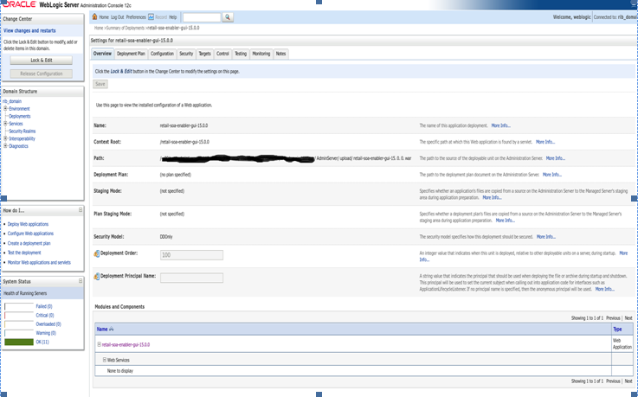
Task: Click the Overloaded (0) status link
Action: (x=48, y=323)
